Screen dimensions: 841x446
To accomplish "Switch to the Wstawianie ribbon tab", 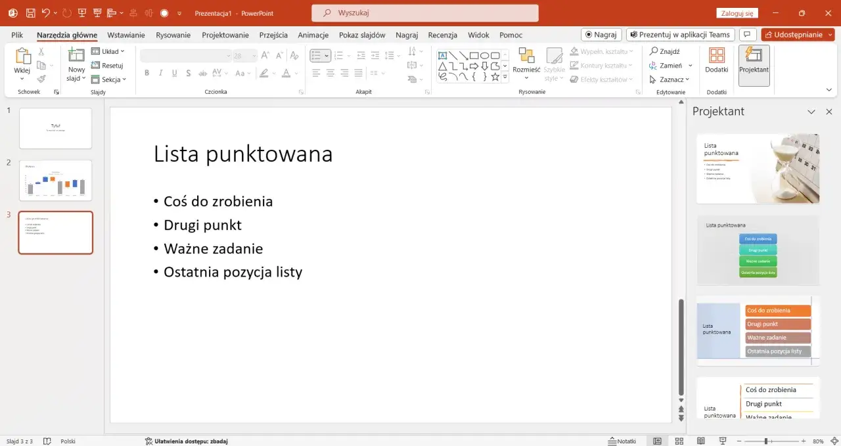I will pyautogui.click(x=125, y=35).
